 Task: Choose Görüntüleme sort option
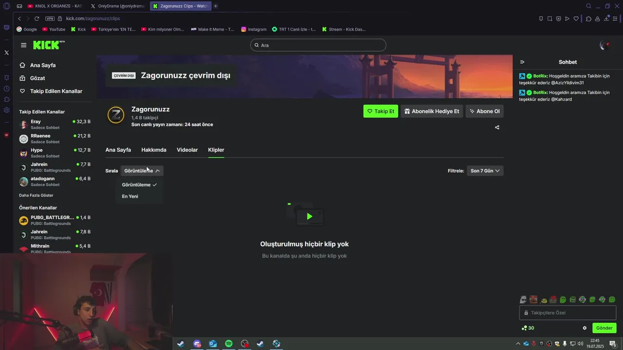coord(140,185)
